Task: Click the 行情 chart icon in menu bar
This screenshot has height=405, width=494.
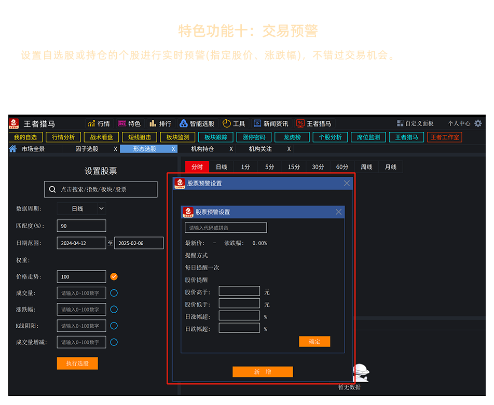Action: pyautogui.click(x=91, y=124)
